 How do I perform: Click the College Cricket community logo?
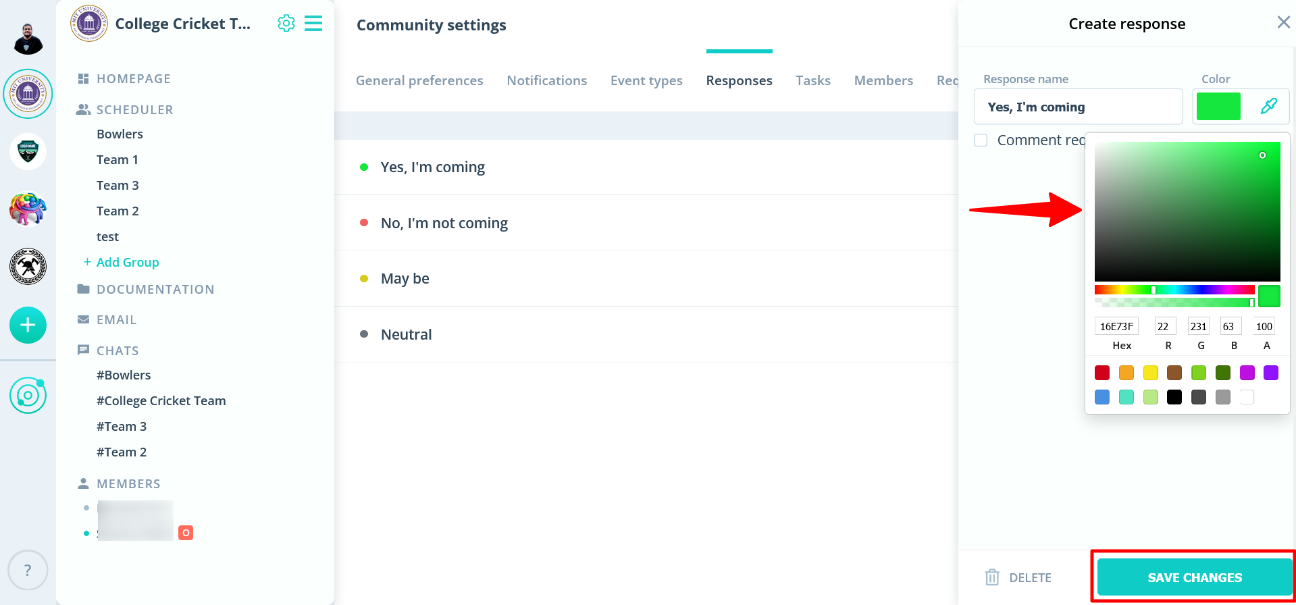pyautogui.click(x=89, y=24)
